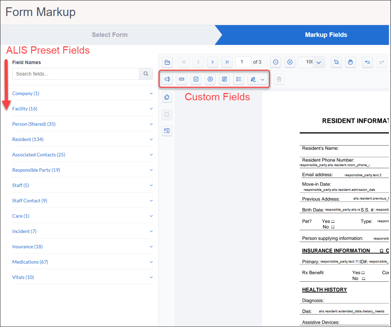
Task: Go to previous page
Action: (x=198, y=62)
